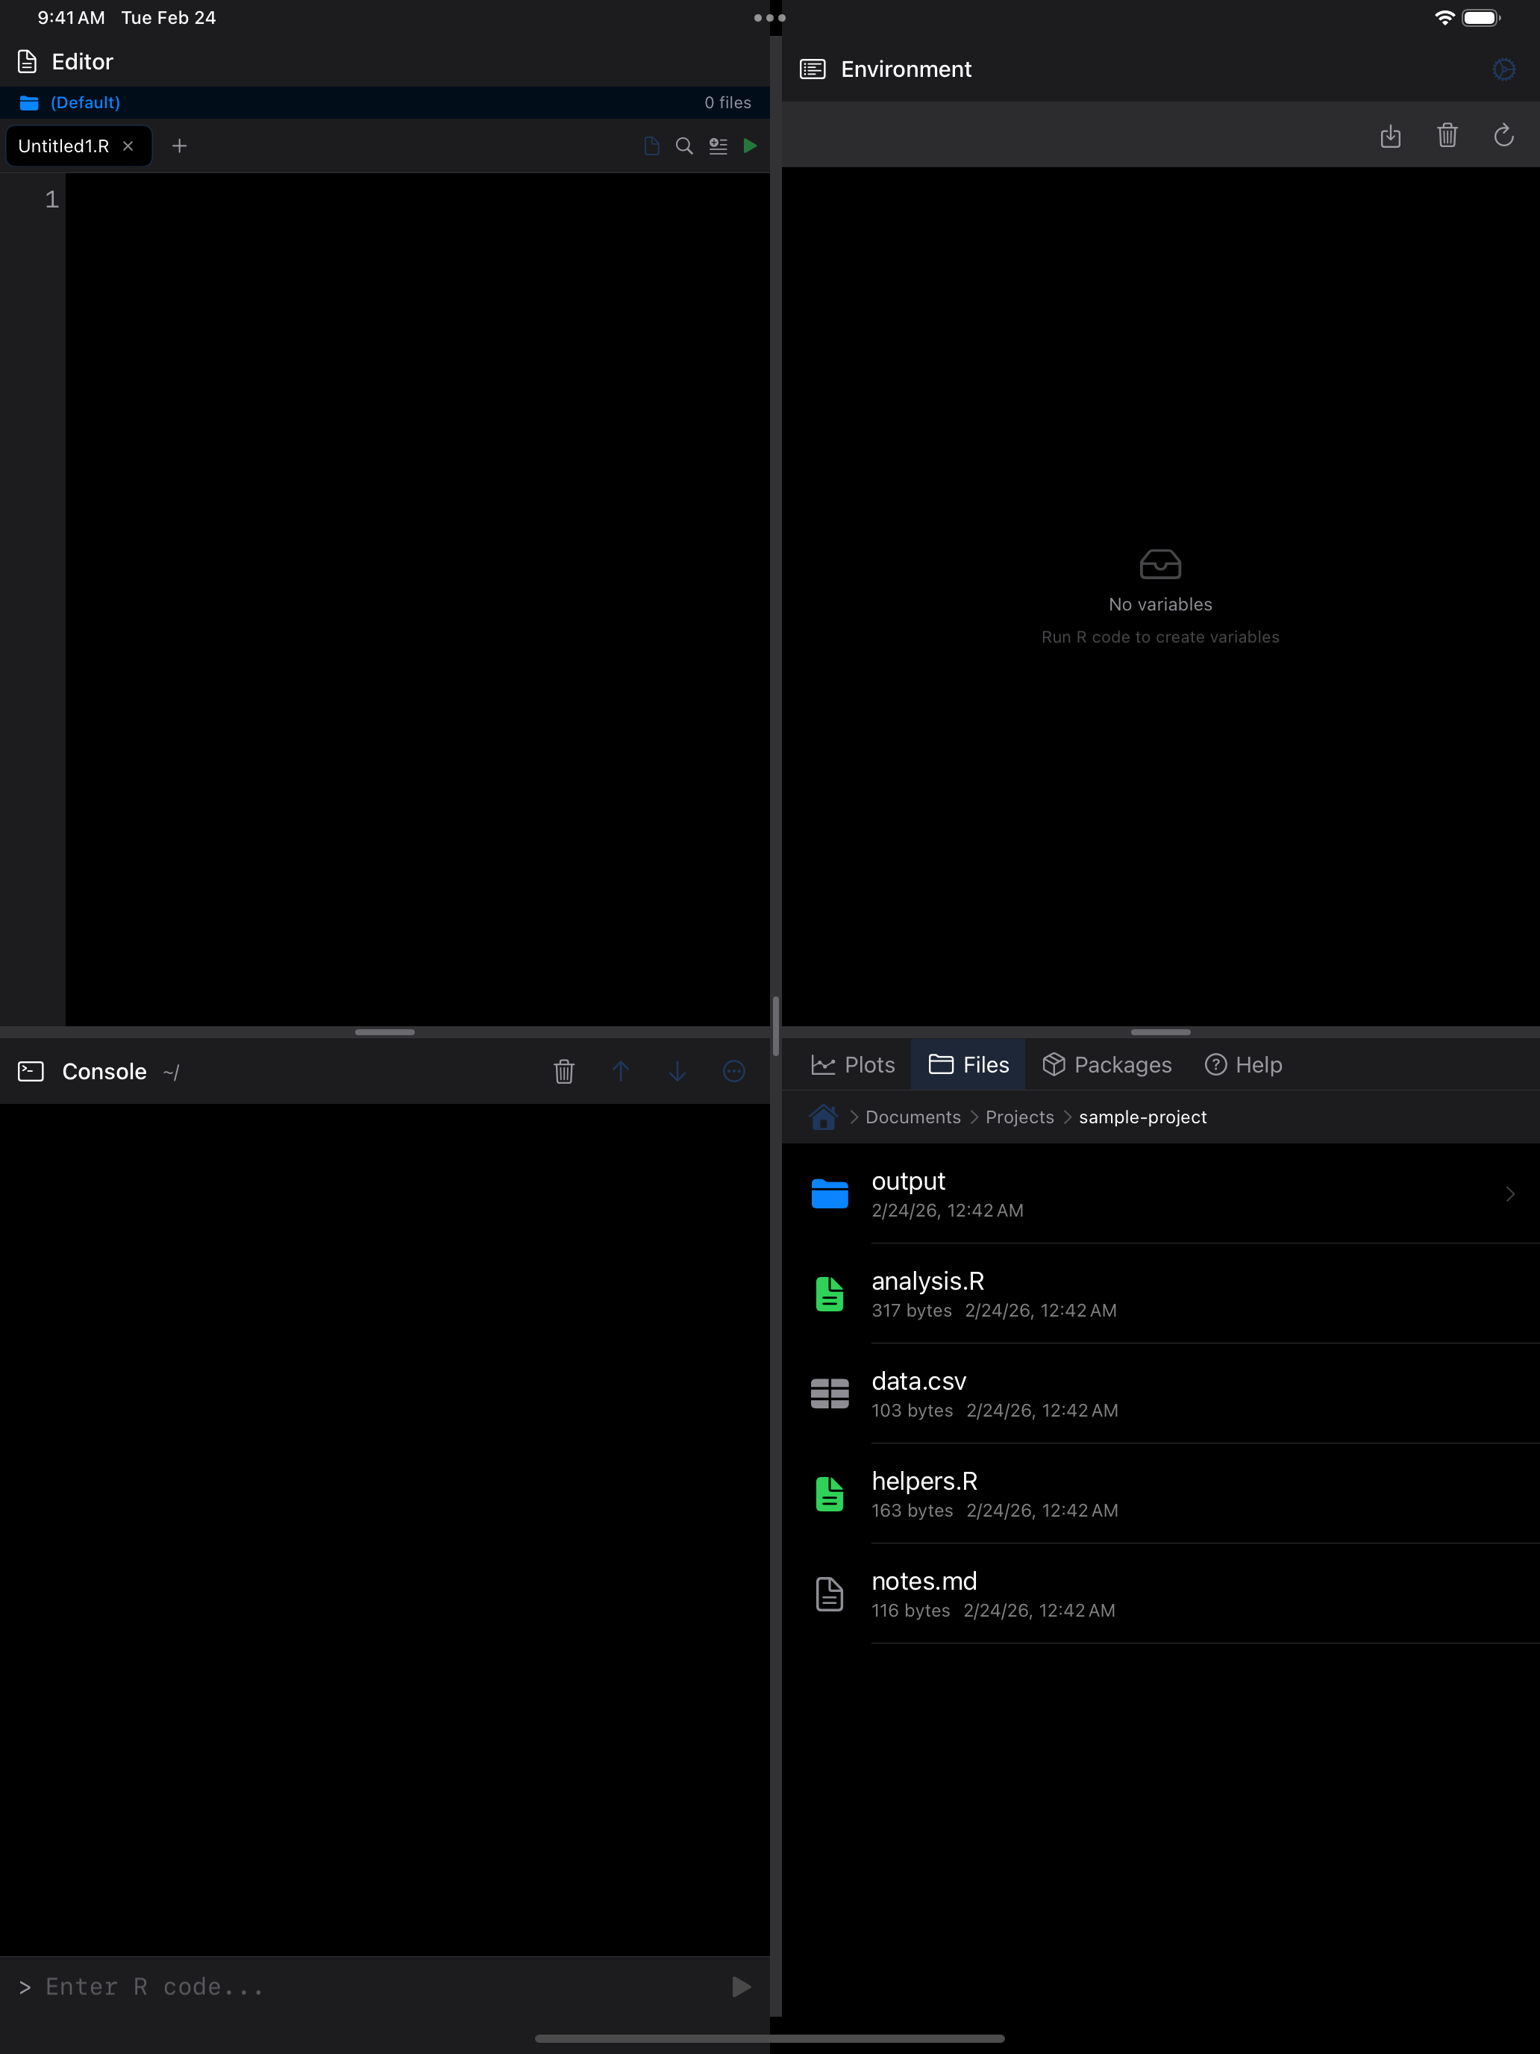Export environment data with the download icon
This screenshot has width=1540, height=2054.
(x=1391, y=136)
